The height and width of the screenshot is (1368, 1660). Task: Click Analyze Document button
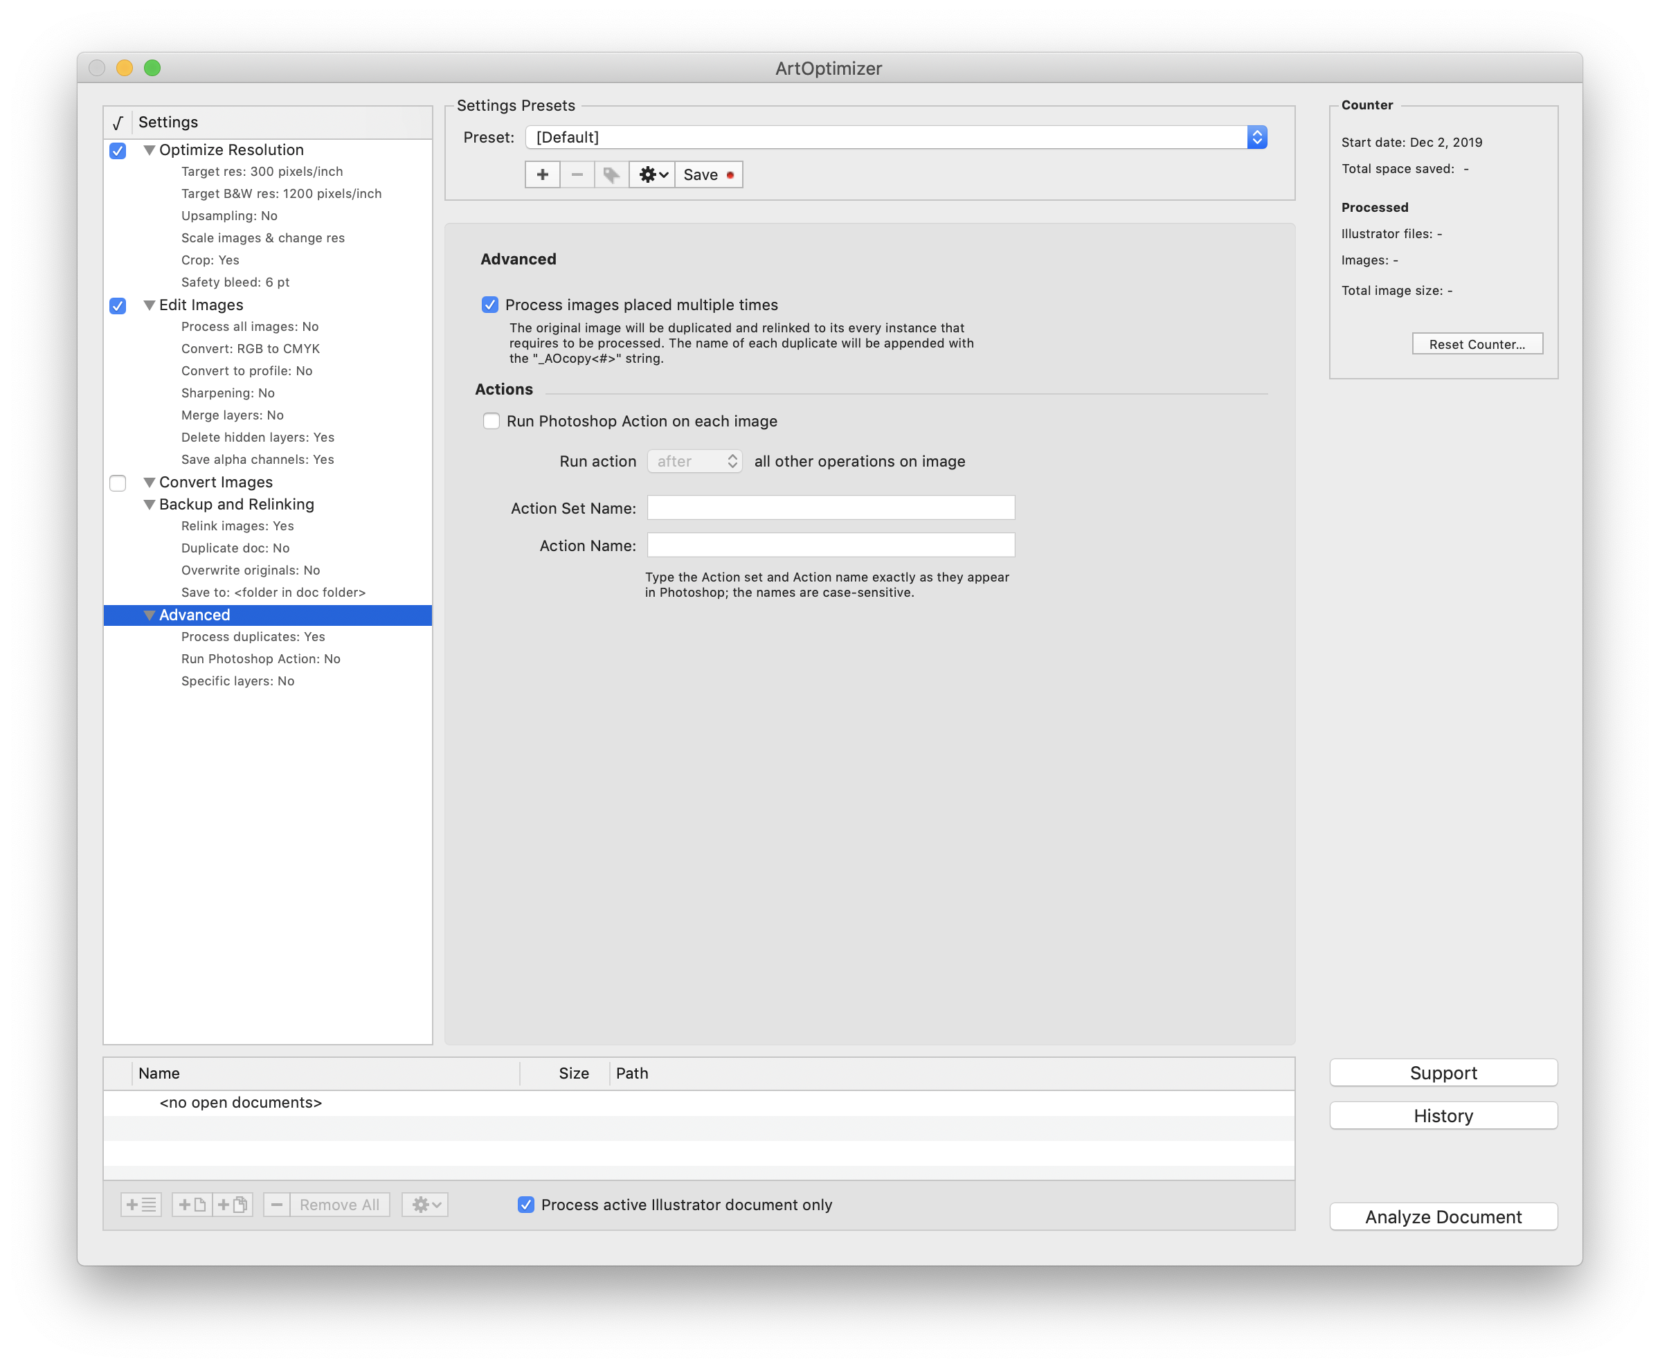(x=1443, y=1216)
